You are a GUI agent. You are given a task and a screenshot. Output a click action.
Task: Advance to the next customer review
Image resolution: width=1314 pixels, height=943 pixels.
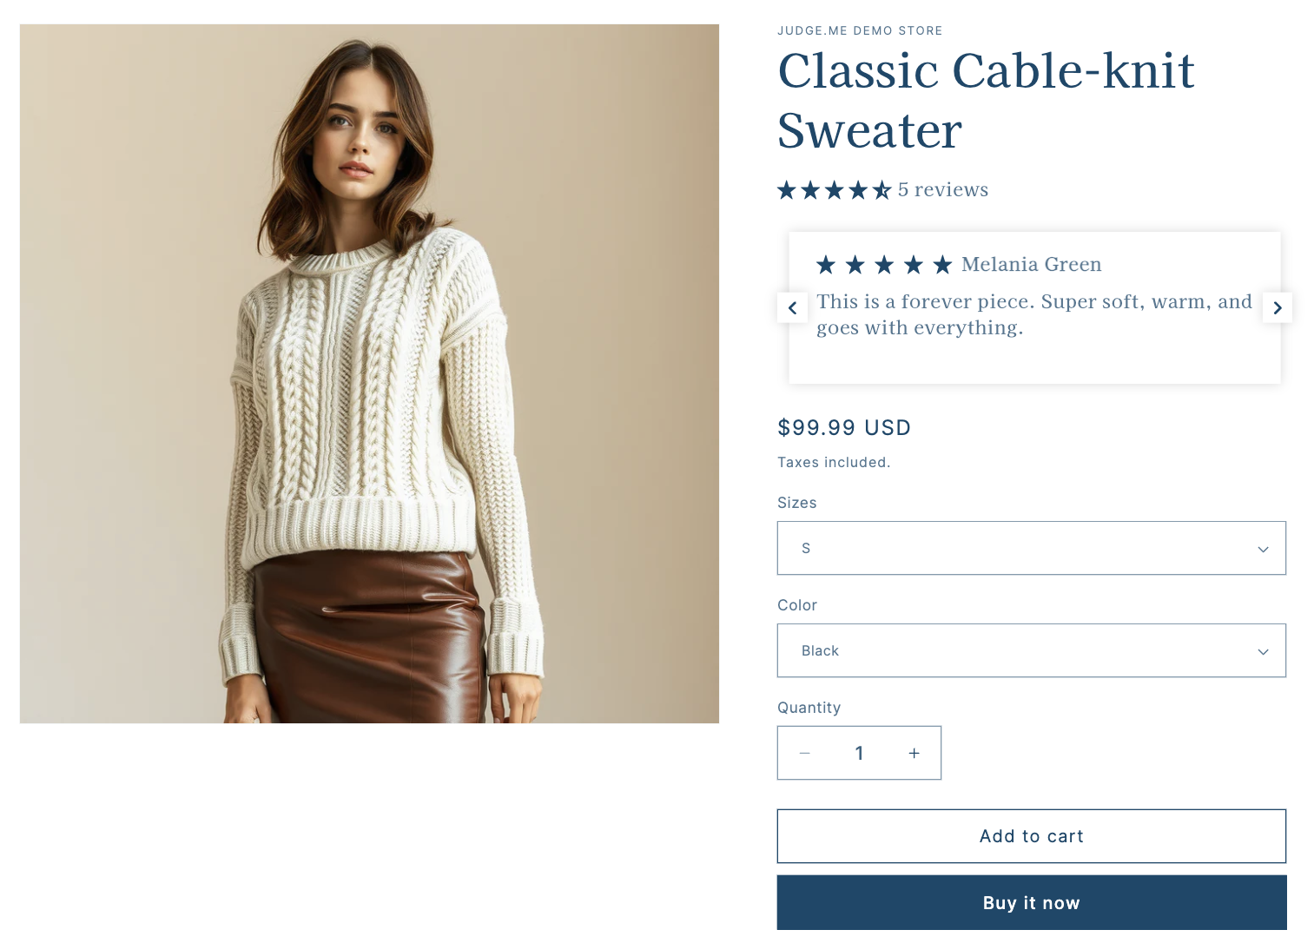coord(1277,308)
